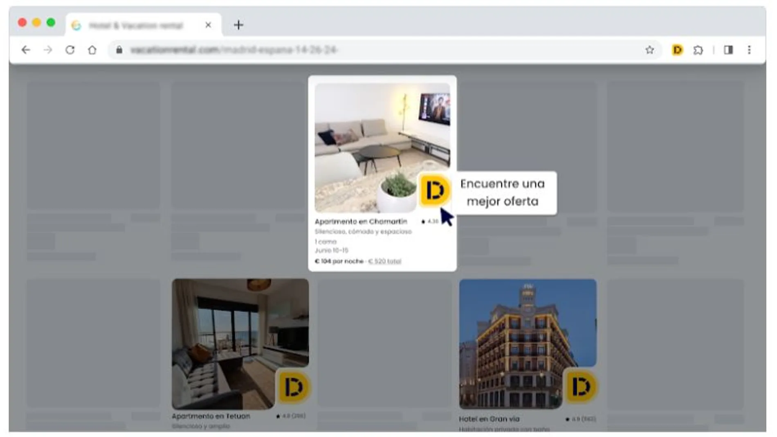Open a new tab with the plus button
Image resolution: width=777 pixels, height=437 pixels.
coord(238,25)
